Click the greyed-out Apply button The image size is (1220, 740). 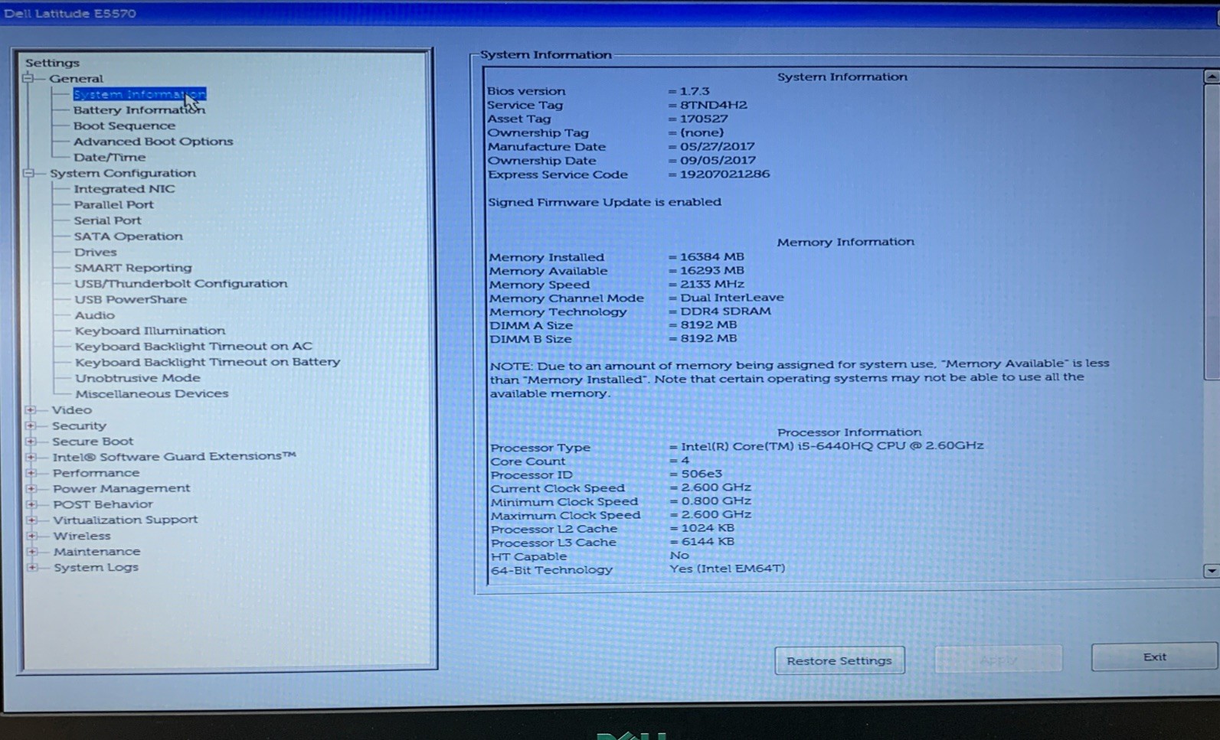coord(998,659)
